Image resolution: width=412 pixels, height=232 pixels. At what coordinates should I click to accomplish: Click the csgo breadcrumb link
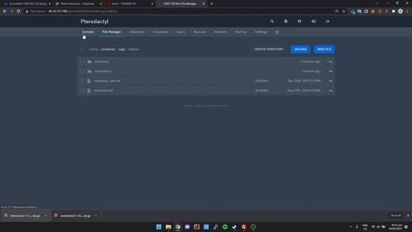coord(122,50)
